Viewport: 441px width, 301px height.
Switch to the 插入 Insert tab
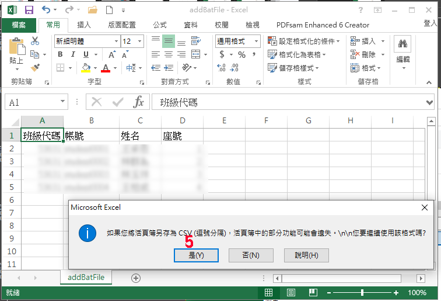point(84,25)
